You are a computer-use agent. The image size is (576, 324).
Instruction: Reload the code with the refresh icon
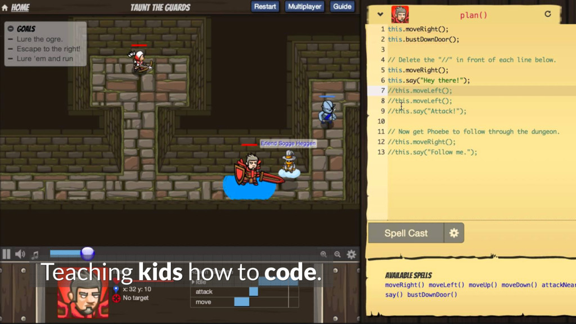[548, 14]
